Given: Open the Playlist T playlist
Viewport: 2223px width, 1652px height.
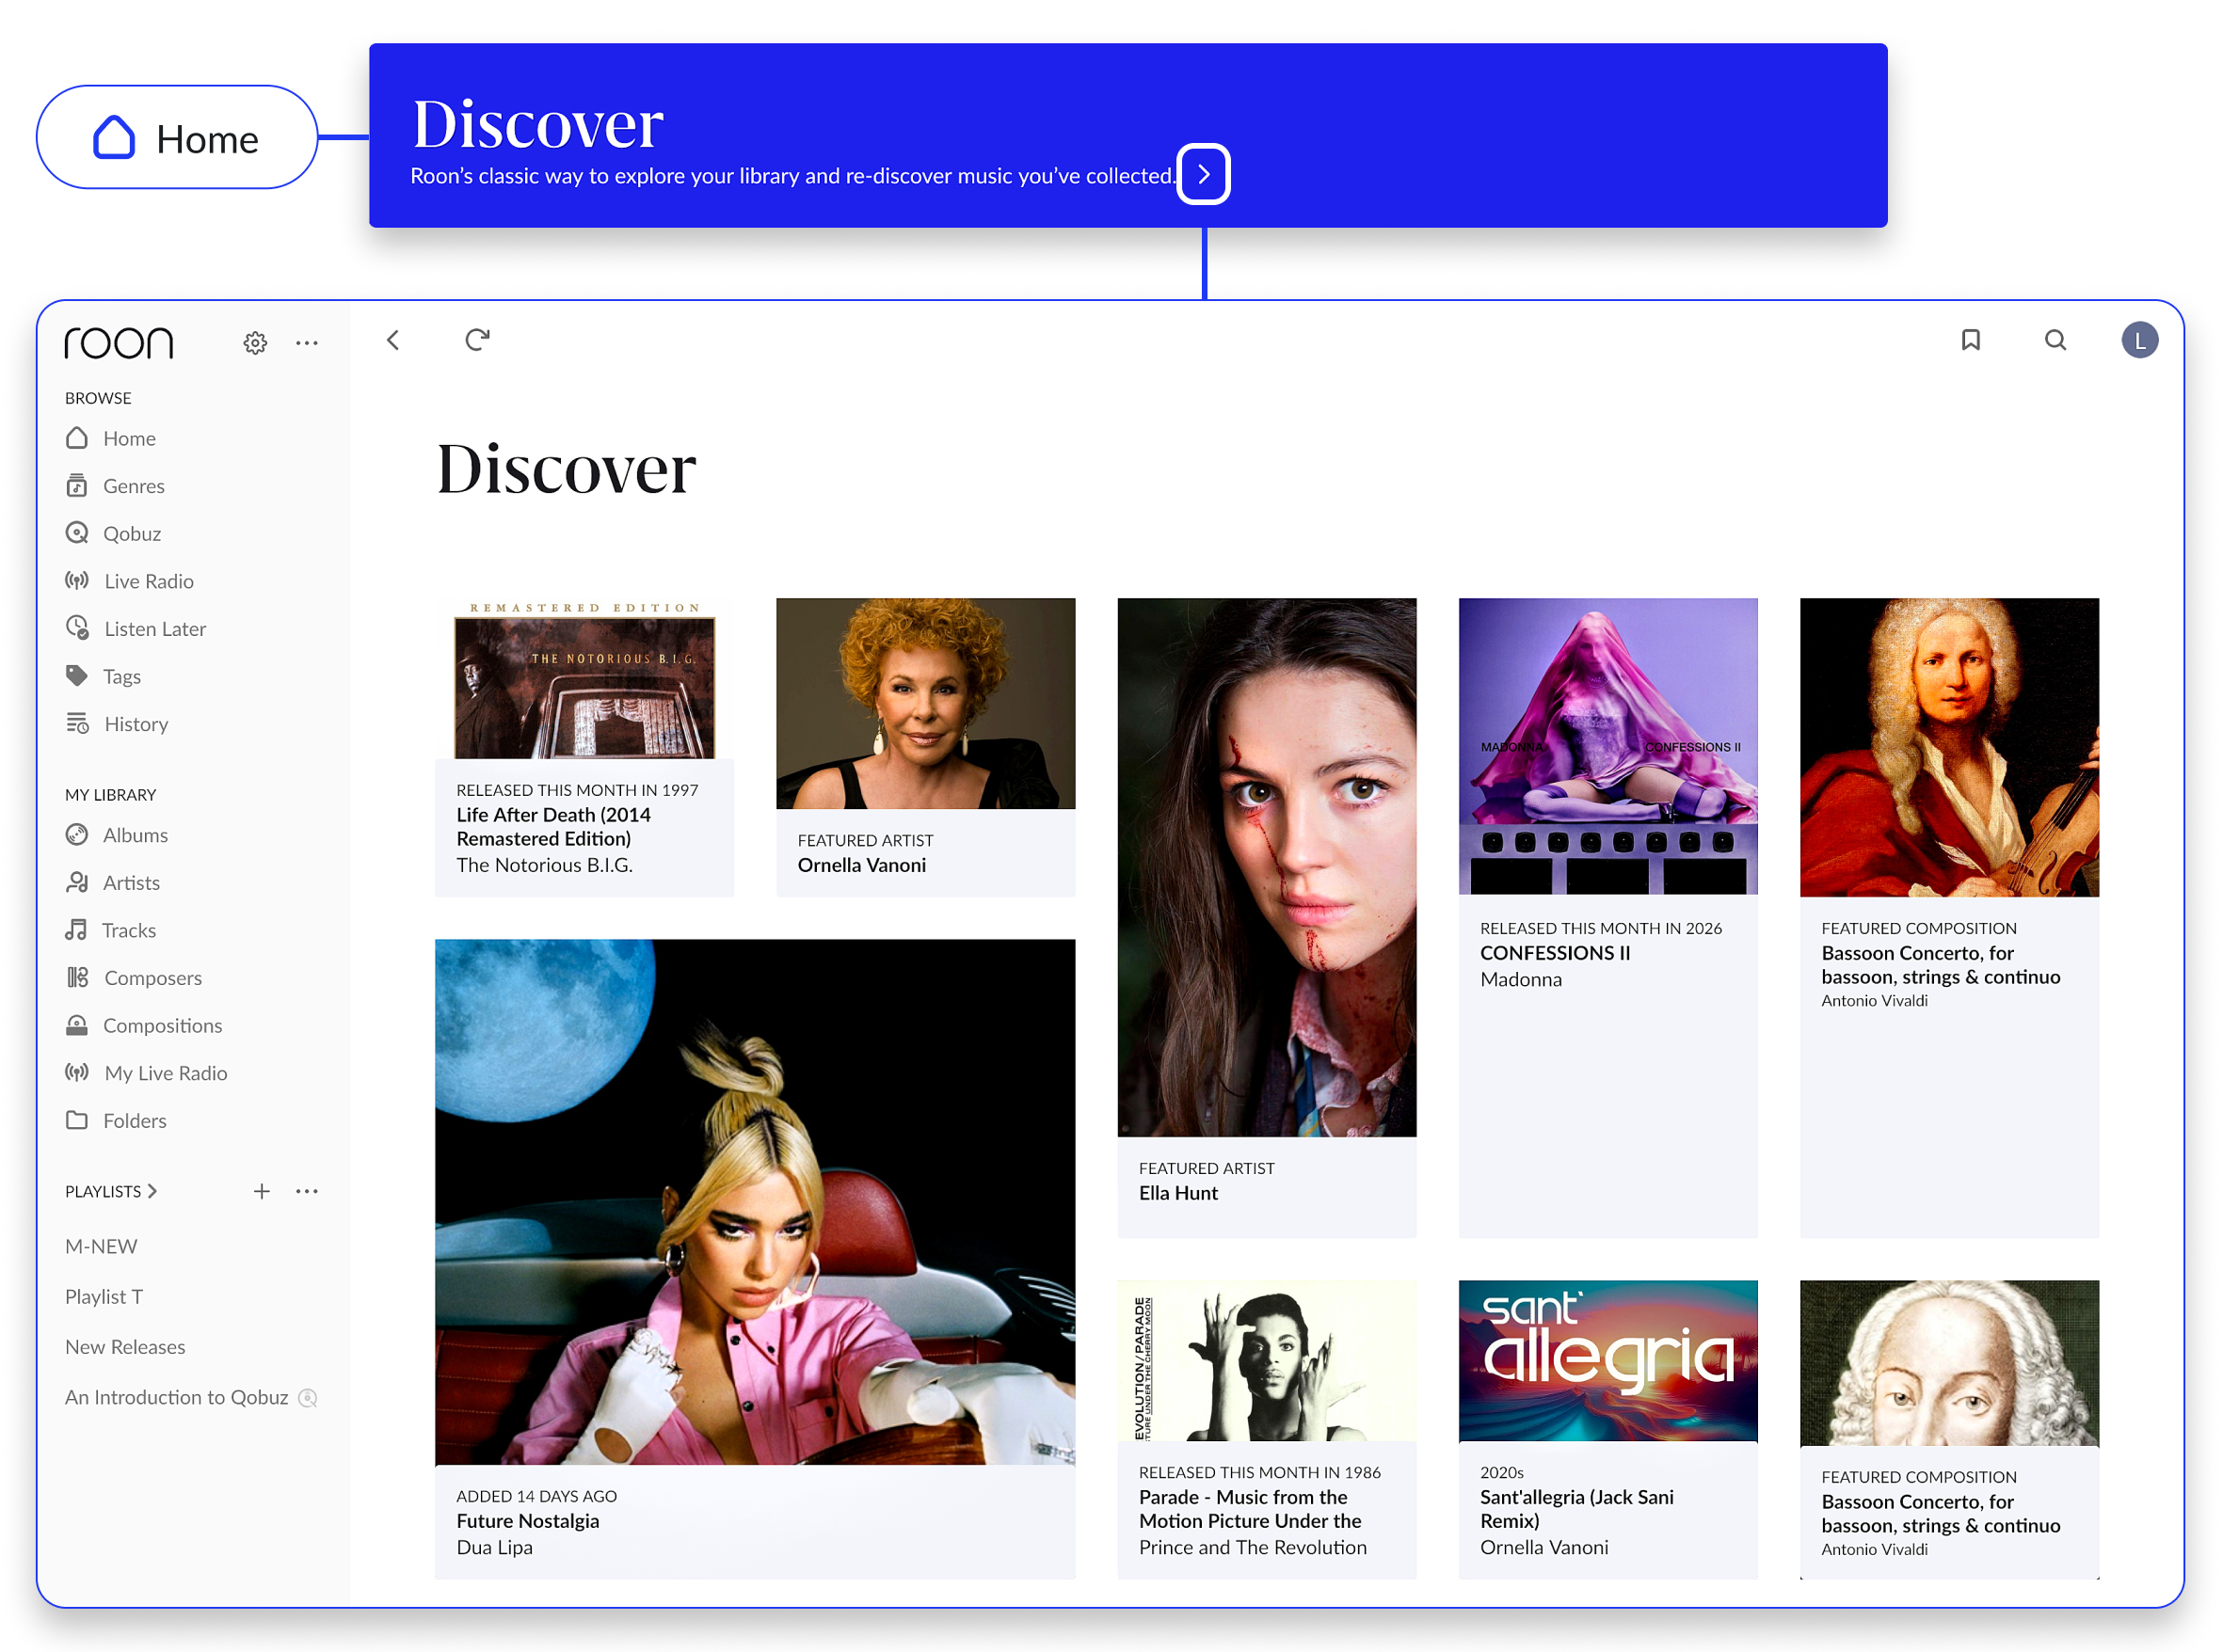Looking at the screenshot, I should point(104,1297).
